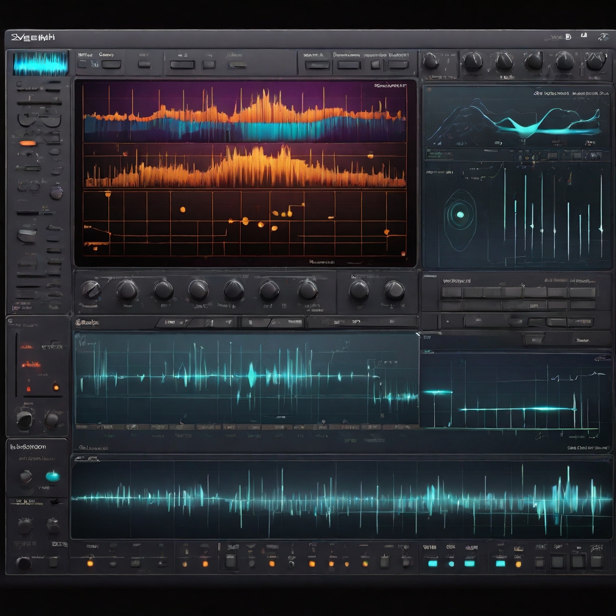The width and height of the screenshot is (616, 616).
Task: Click the feather-like swoosh icon in the title bar
Action: tap(603, 37)
